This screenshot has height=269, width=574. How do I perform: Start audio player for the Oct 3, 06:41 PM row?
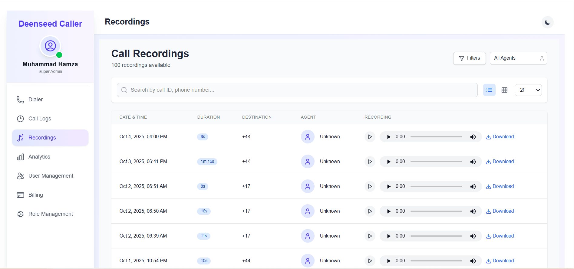(x=389, y=162)
